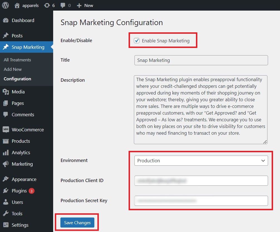Click the WordPress logo icon
Image resolution: width=280 pixels, height=232 pixels.
pos(5,5)
